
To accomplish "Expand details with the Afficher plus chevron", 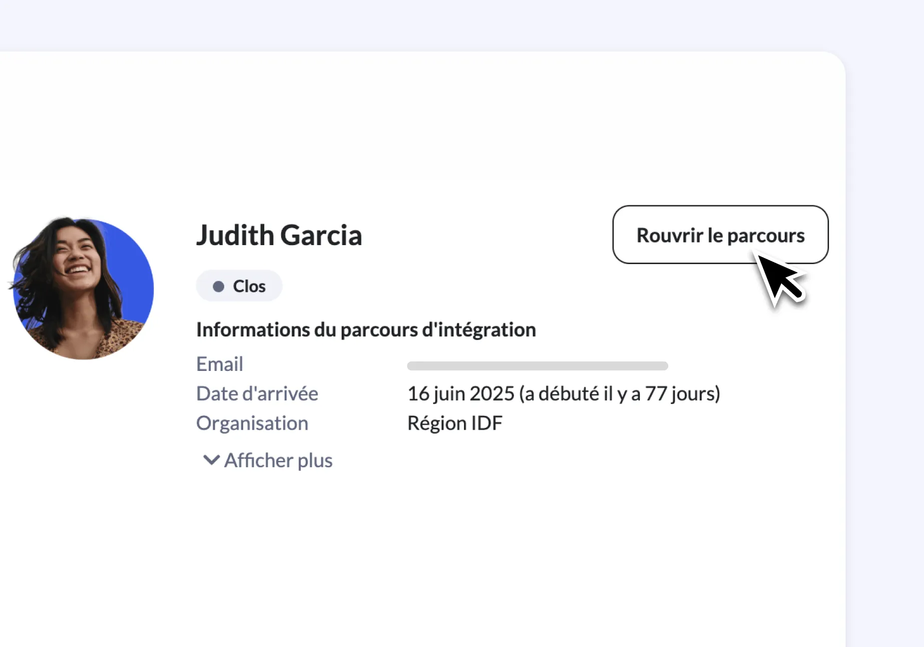I will (x=211, y=460).
